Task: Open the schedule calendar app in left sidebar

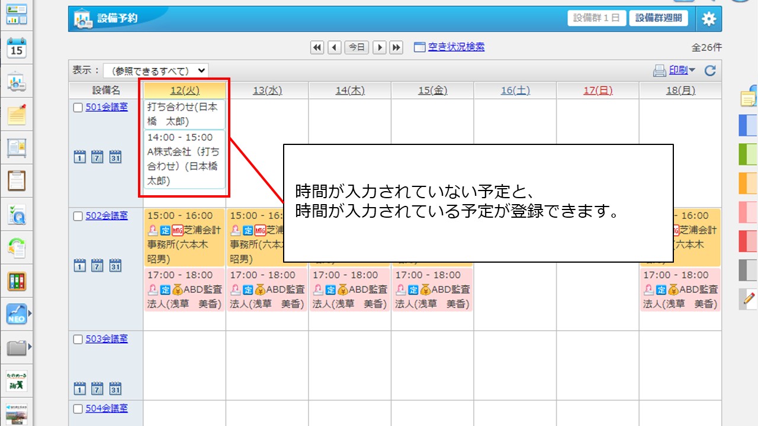Action: pos(17,49)
